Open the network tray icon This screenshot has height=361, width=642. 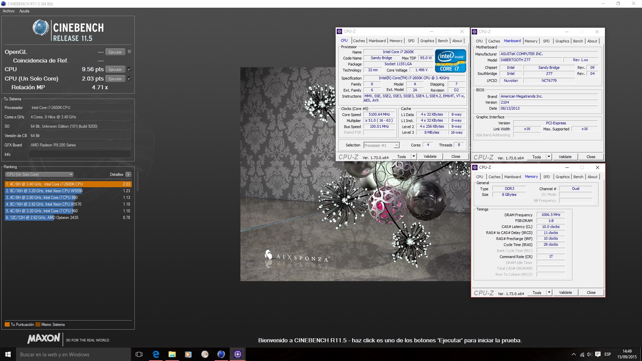pos(582,354)
